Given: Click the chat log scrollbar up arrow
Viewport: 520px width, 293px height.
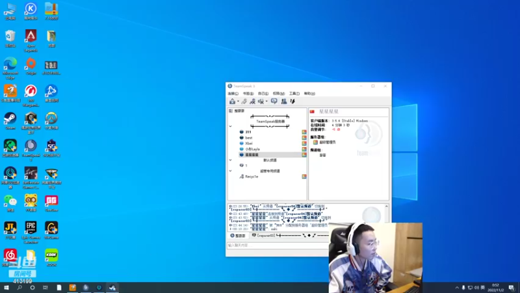Looking at the screenshot, I should pos(386,206).
